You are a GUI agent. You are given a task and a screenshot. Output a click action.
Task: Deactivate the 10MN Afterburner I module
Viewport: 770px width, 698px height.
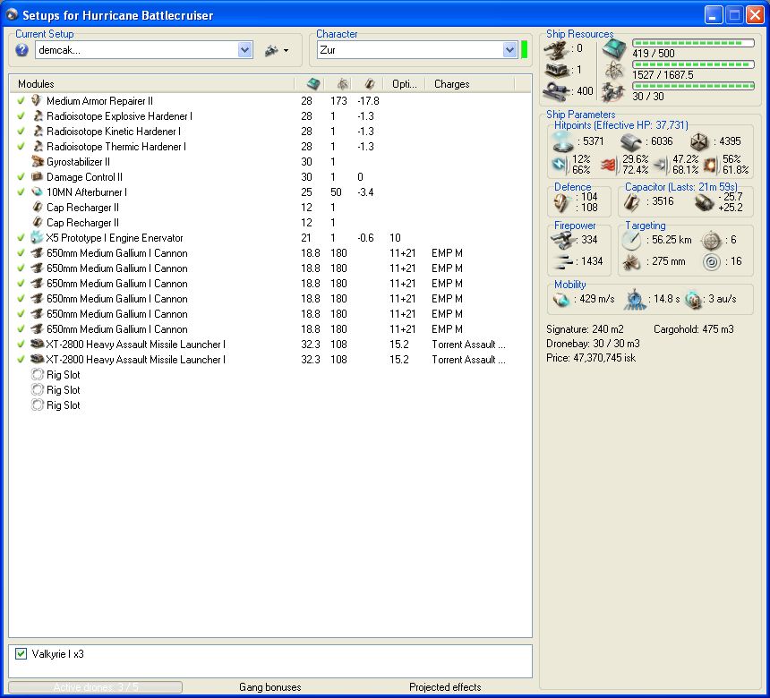point(21,192)
